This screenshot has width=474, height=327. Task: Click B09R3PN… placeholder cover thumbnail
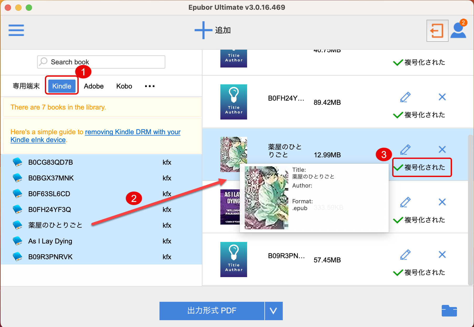(234, 259)
